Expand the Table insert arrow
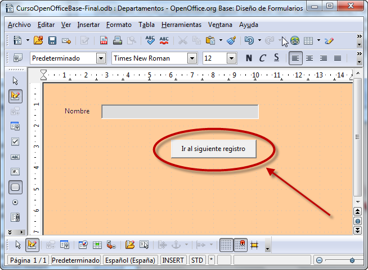The width and height of the screenshot is (368, 270). (318, 40)
